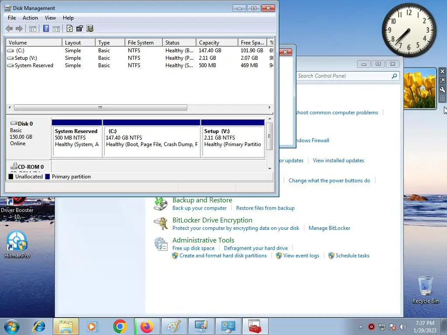Click the Forward arrow in Disk Management toolbar

click(19, 28)
